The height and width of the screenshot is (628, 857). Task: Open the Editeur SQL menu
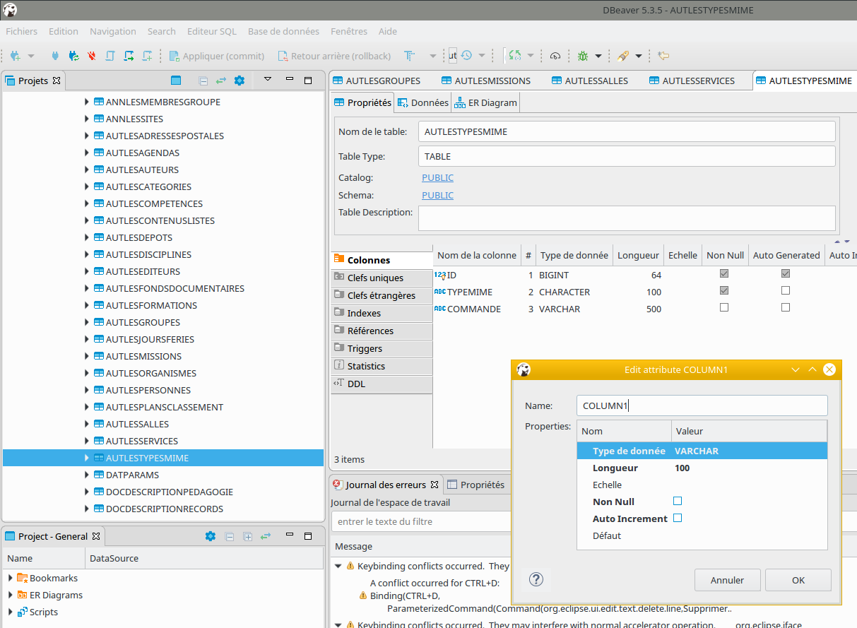click(211, 31)
